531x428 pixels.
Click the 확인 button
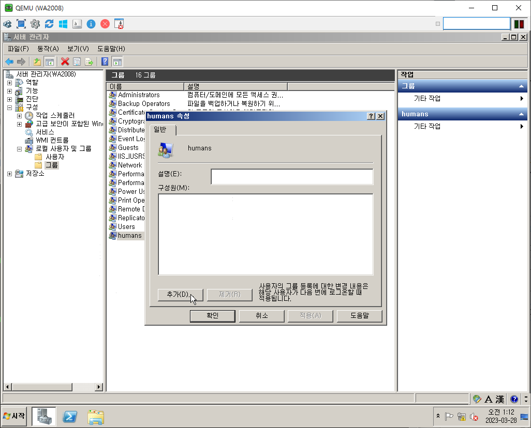pos(213,316)
